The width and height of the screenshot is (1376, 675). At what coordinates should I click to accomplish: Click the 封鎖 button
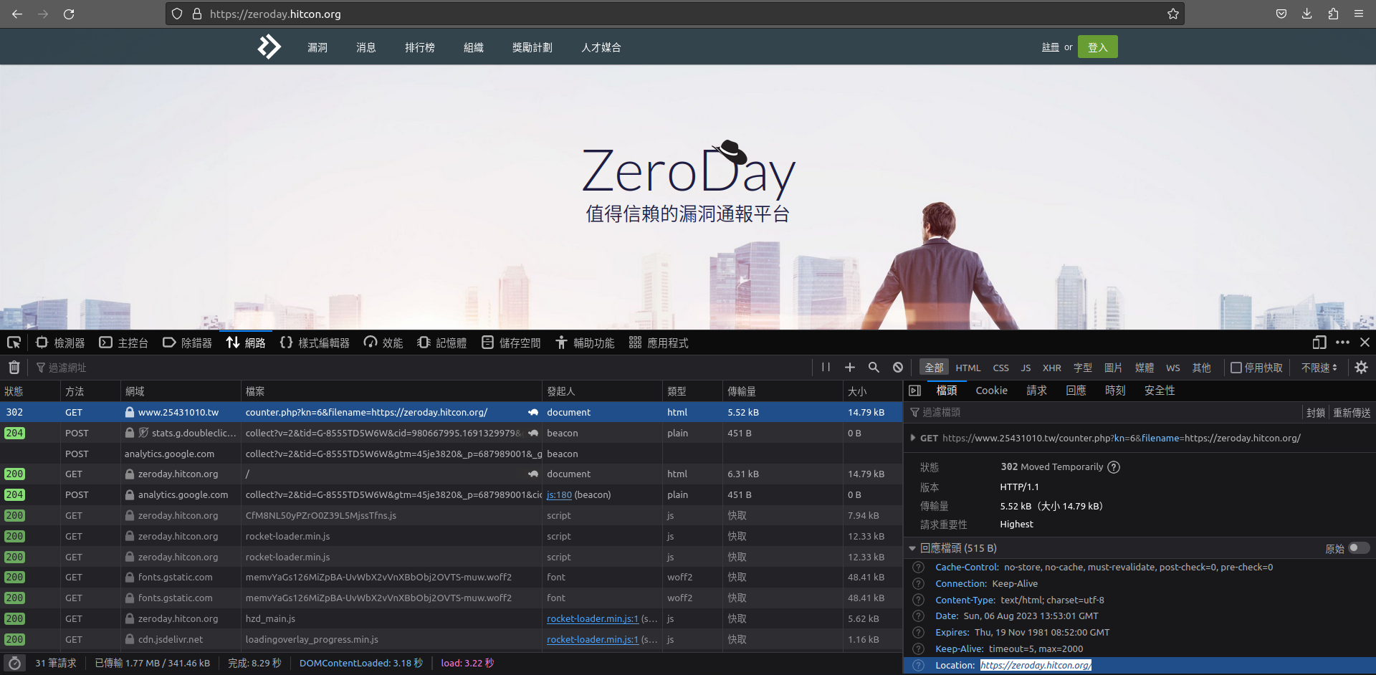[1316, 413]
